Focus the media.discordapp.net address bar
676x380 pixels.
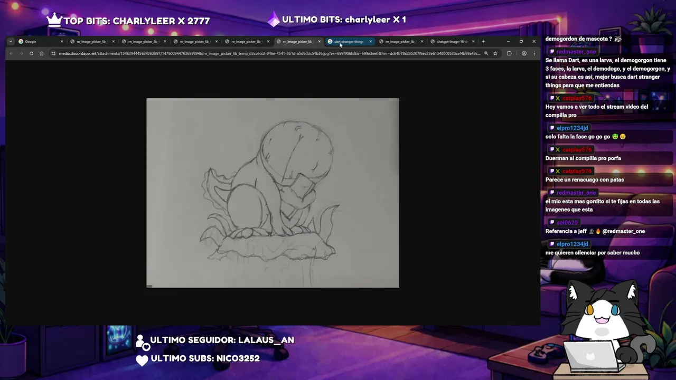point(269,53)
